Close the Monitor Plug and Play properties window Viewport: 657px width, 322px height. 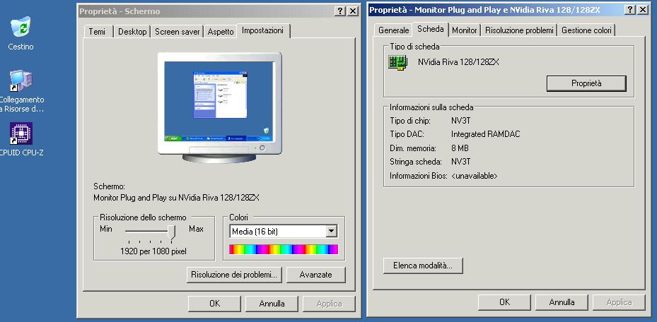(x=643, y=10)
